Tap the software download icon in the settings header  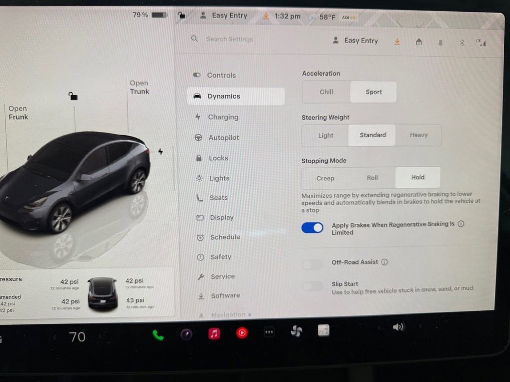coord(397,42)
